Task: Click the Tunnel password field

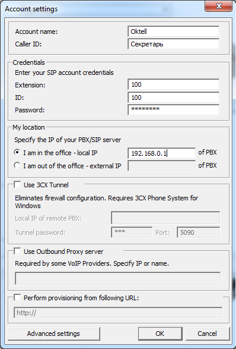Action: click(132, 232)
